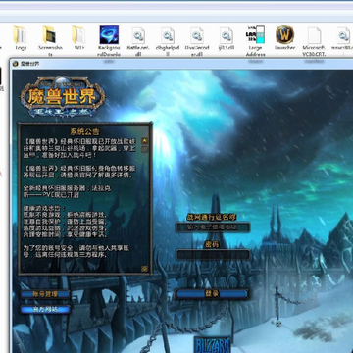
Task: Click the 登录 login button
Action: coord(212,294)
